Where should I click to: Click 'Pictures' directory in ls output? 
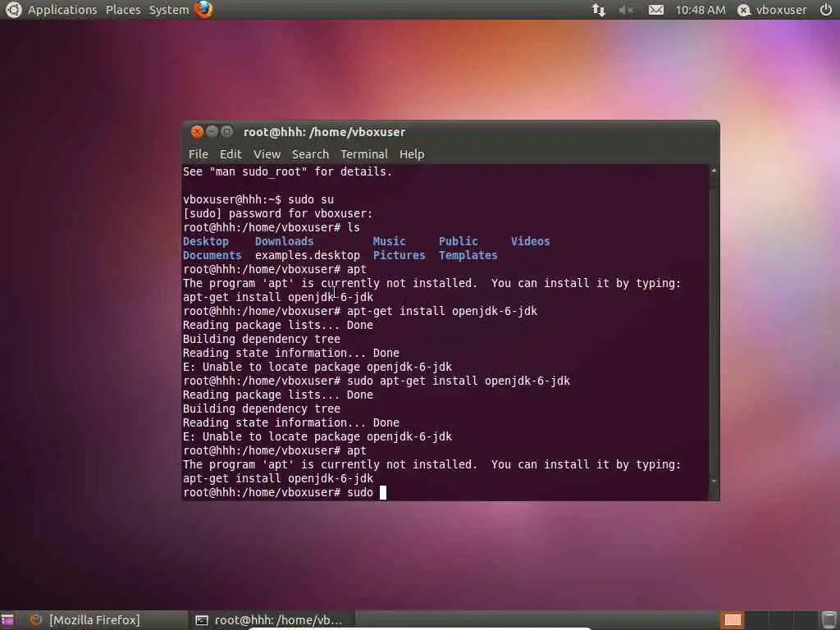399,255
